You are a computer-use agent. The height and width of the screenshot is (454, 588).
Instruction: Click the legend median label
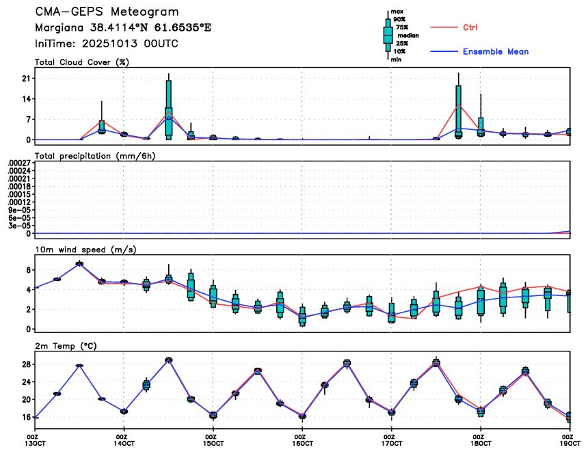(x=408, y=36)
